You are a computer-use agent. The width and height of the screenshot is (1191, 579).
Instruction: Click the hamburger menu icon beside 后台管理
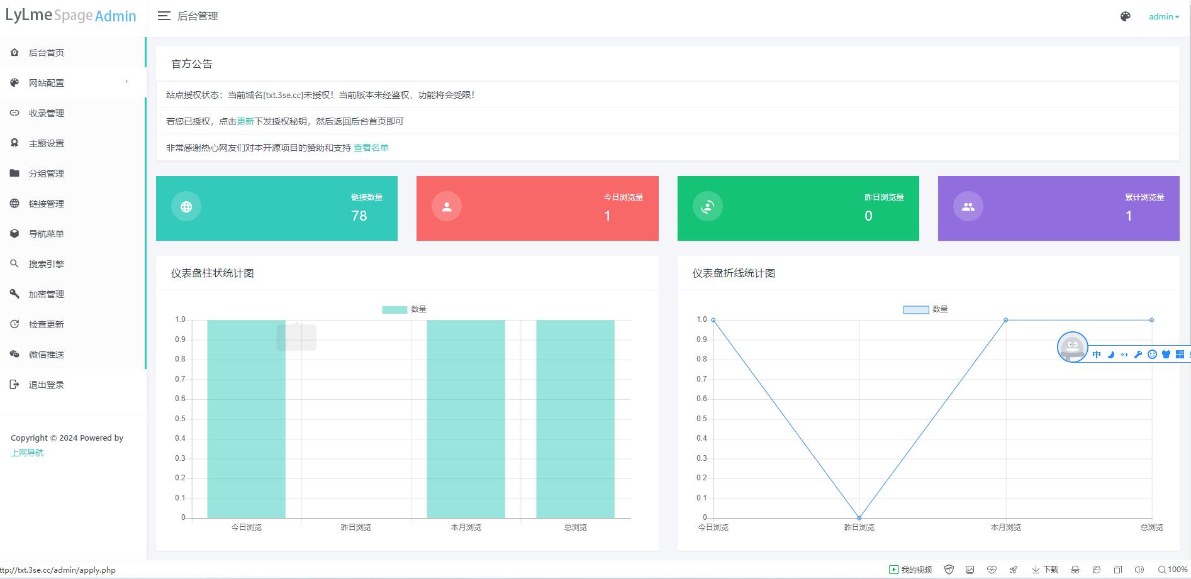coord(164,16)
